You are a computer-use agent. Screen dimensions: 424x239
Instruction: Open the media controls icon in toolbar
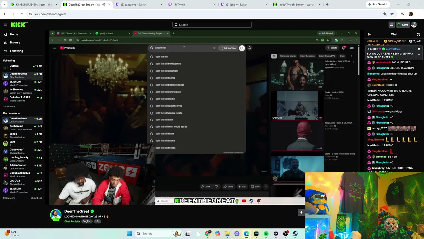(x=403, y=14)
